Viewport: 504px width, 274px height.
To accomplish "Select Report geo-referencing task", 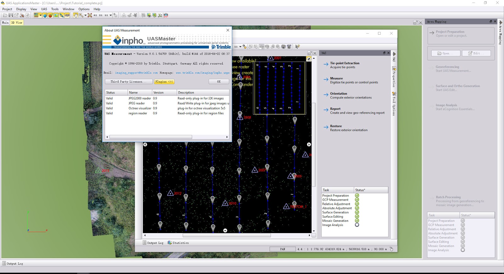I will pyautogui.click(x=354, y=111).
